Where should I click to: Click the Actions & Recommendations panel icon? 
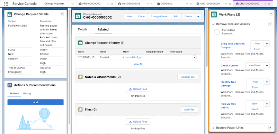pyautogui.click(x=10, y=85)
